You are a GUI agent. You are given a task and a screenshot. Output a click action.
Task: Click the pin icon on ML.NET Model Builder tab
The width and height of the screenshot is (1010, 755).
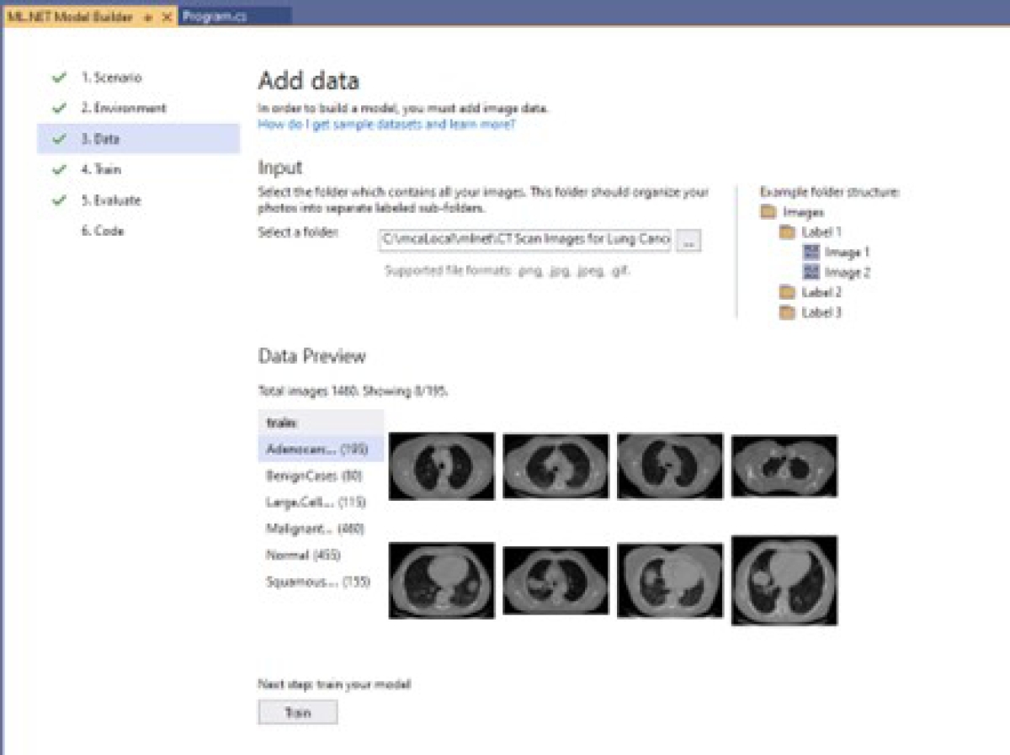(148, 17)
